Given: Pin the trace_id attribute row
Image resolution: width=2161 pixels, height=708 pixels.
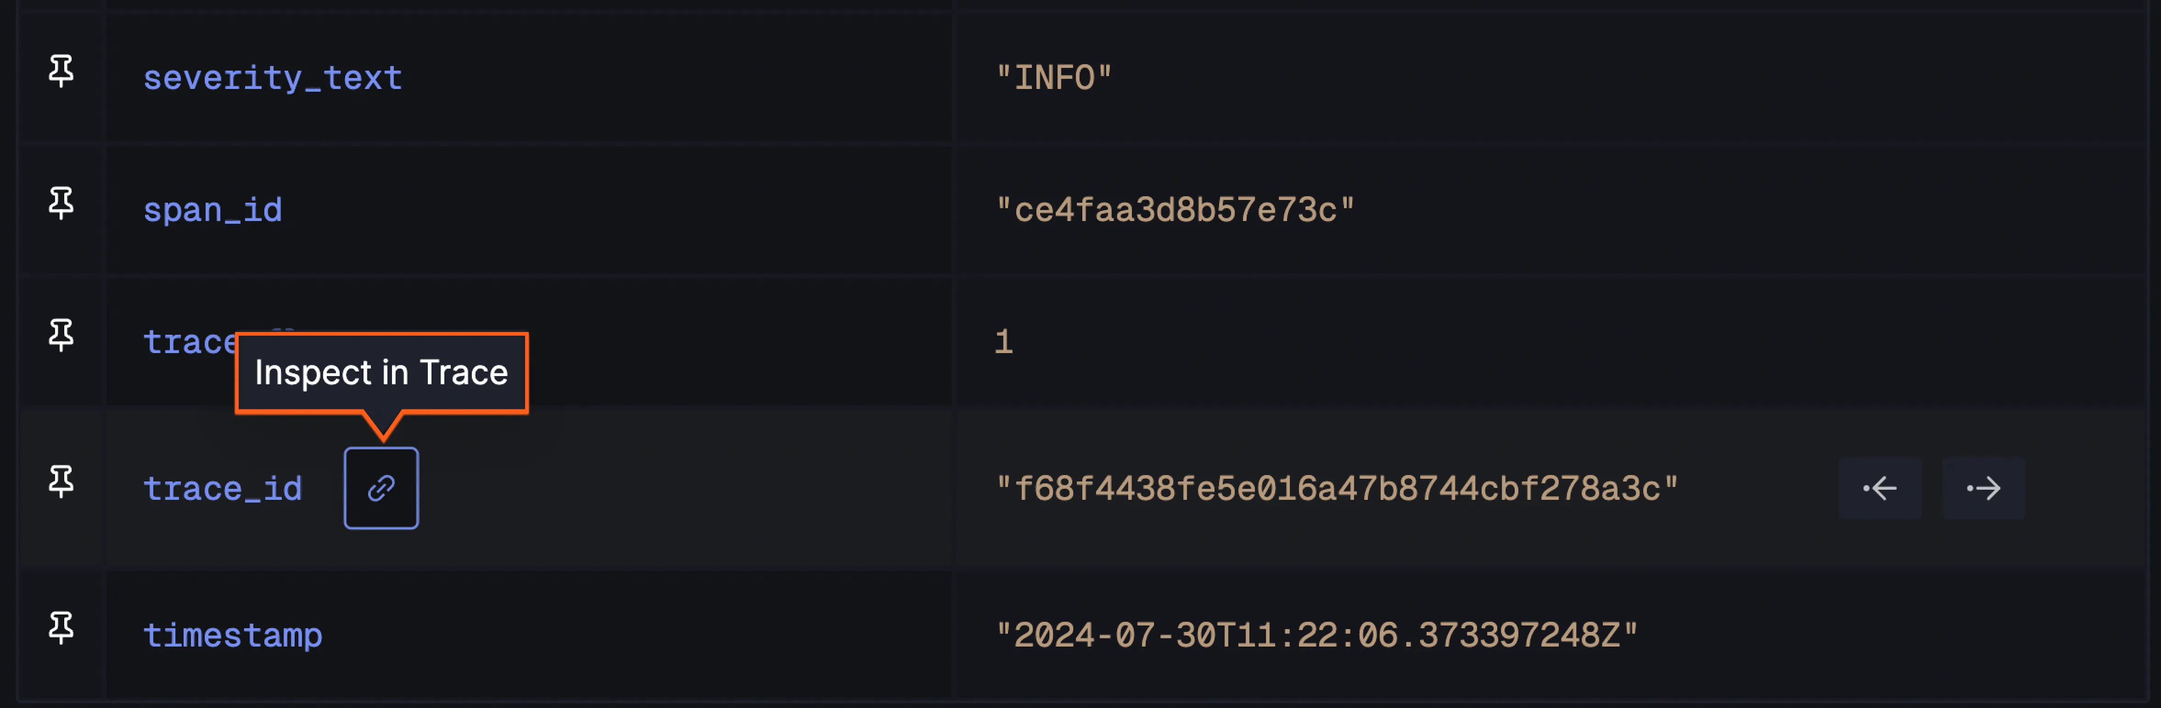Looking at the screenshot, I should [x=61, y=482].
